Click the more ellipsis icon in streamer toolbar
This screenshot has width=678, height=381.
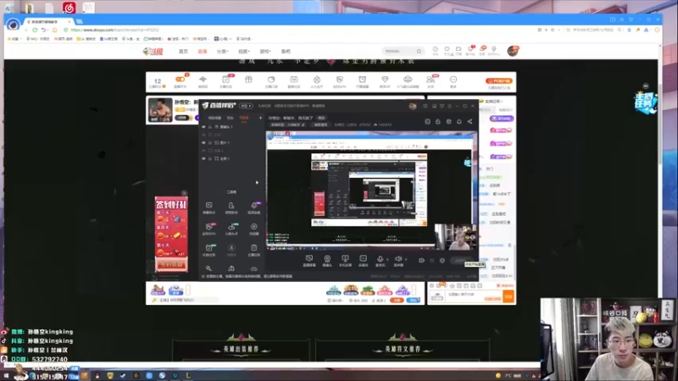pos(453,80)
